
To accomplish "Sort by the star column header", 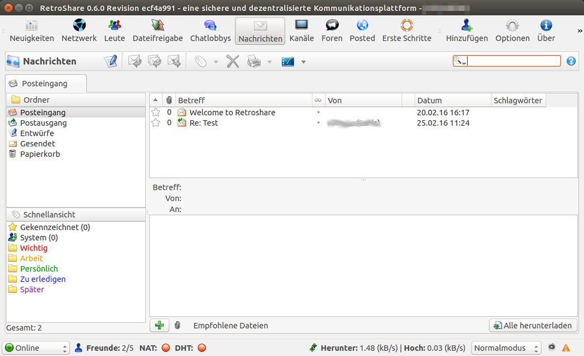I will [156, 100].
